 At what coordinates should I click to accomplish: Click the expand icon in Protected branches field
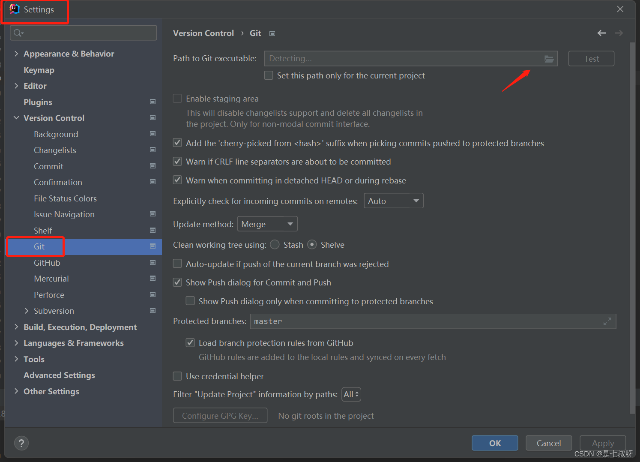607,321
